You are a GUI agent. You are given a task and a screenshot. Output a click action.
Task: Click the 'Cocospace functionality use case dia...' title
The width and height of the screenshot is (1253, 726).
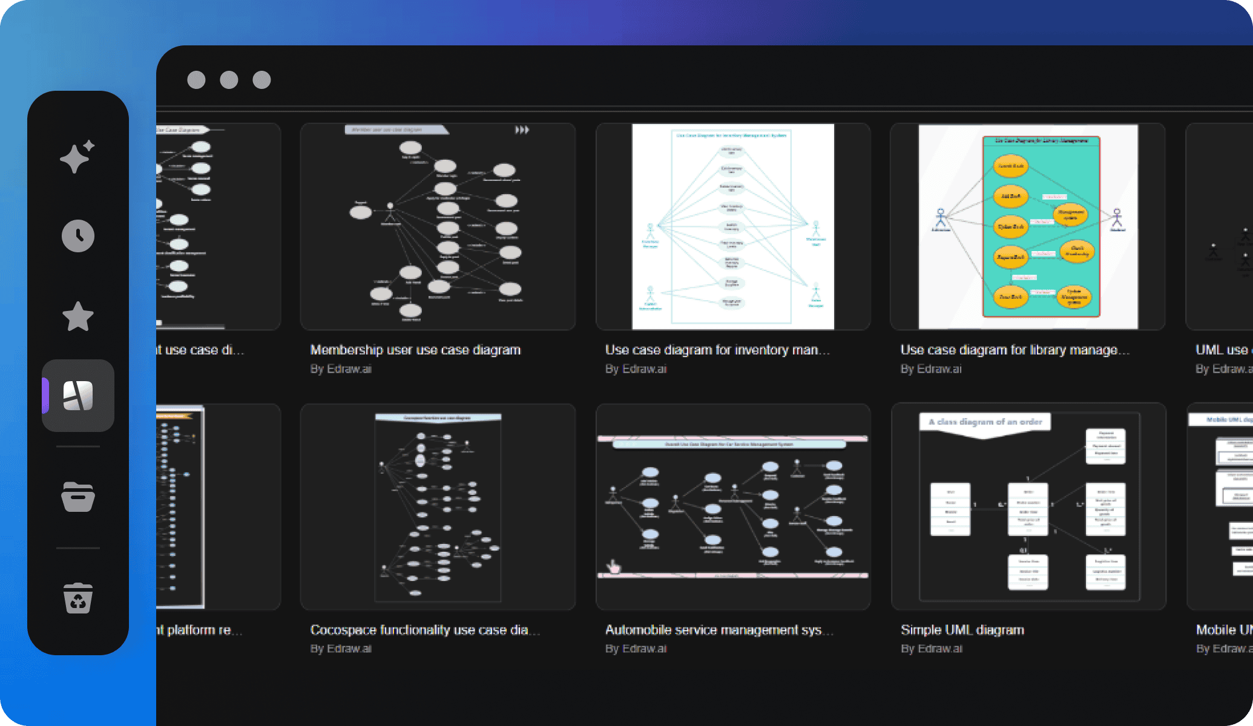click(x=425, y=630)
